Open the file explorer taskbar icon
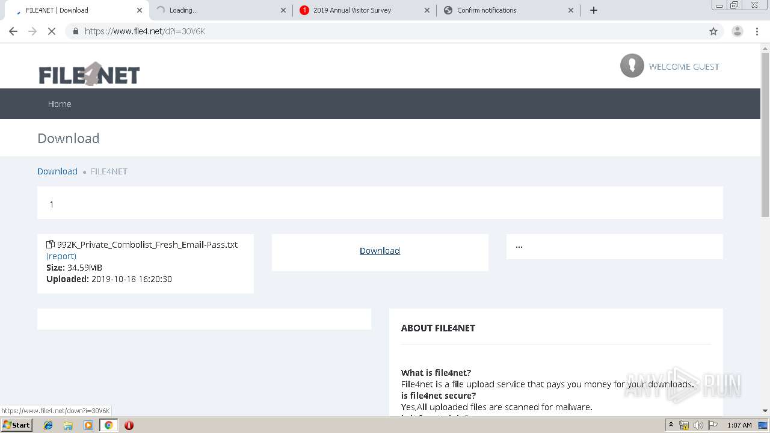Screen dimensions: 770x433 point(68,425)
